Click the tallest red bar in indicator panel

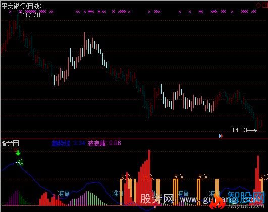coord(149,178)
